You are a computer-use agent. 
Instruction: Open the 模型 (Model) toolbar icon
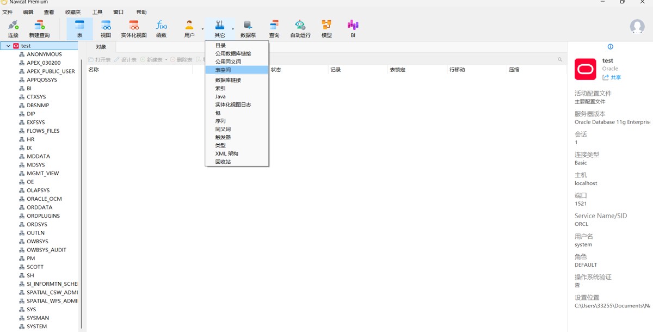(326, 29)
